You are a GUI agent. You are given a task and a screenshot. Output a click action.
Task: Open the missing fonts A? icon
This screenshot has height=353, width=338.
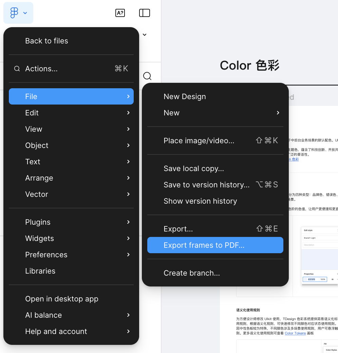click(x=120, y=13)
